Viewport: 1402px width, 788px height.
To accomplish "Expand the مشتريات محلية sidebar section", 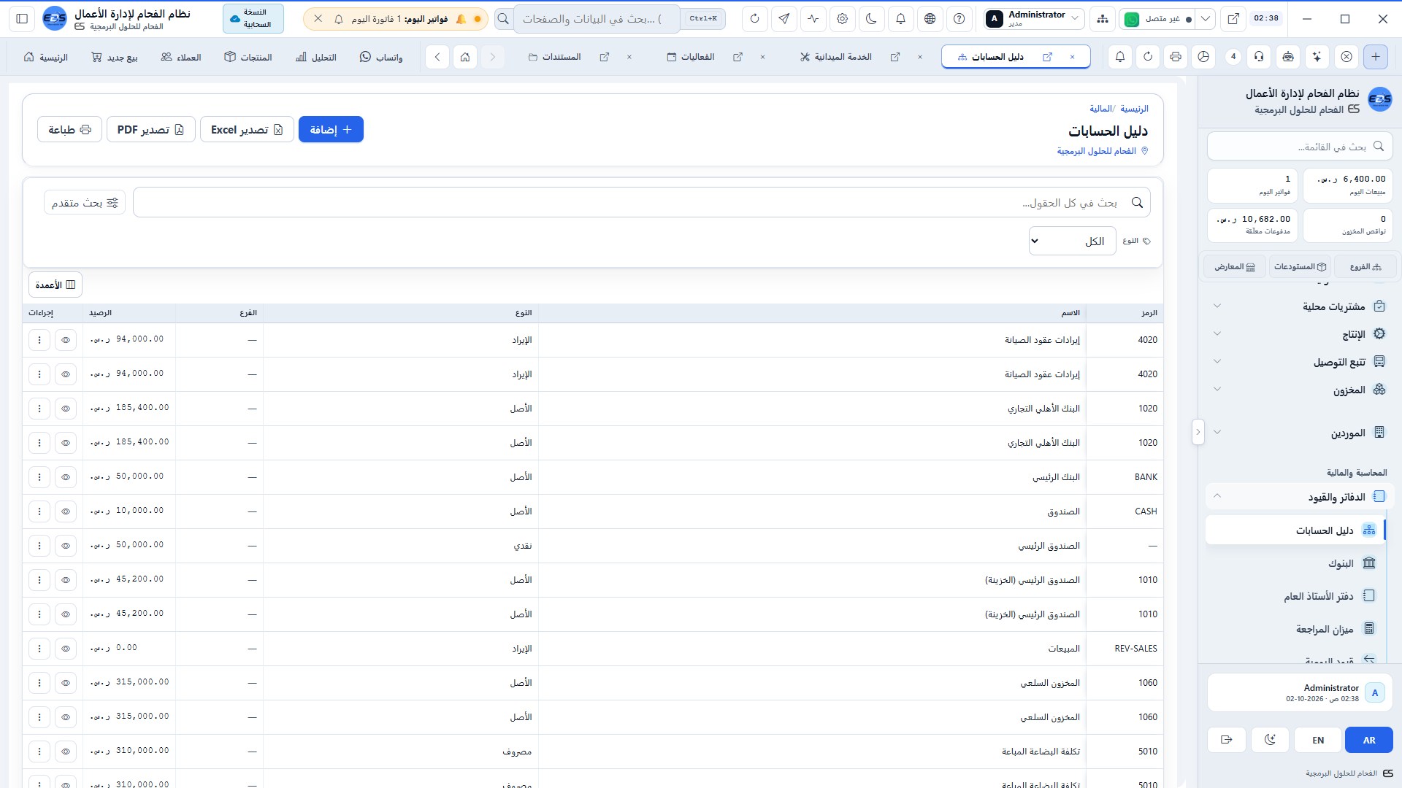I will (x=1300, y=306).
